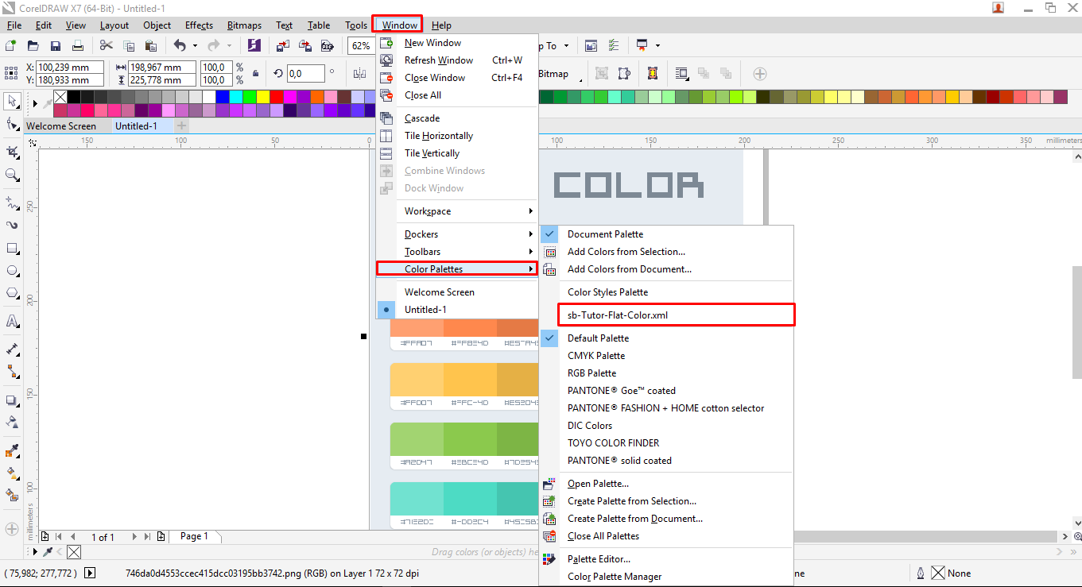
Task: Click the Publish to PDF icon
Action: 326,46
